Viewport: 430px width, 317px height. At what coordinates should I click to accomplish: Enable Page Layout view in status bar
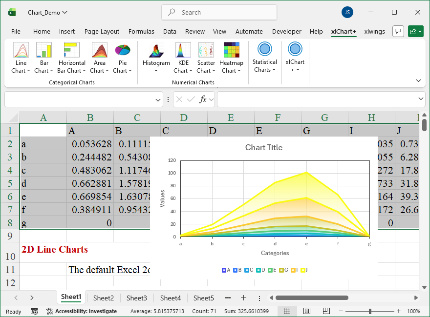click(306, 311)
